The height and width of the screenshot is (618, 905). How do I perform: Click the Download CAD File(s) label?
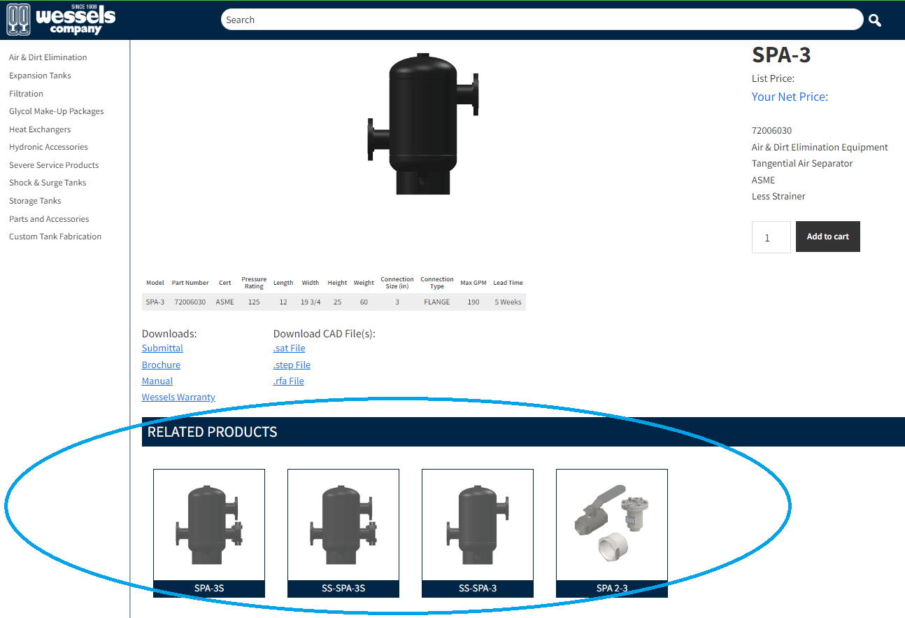pos(325,334)
